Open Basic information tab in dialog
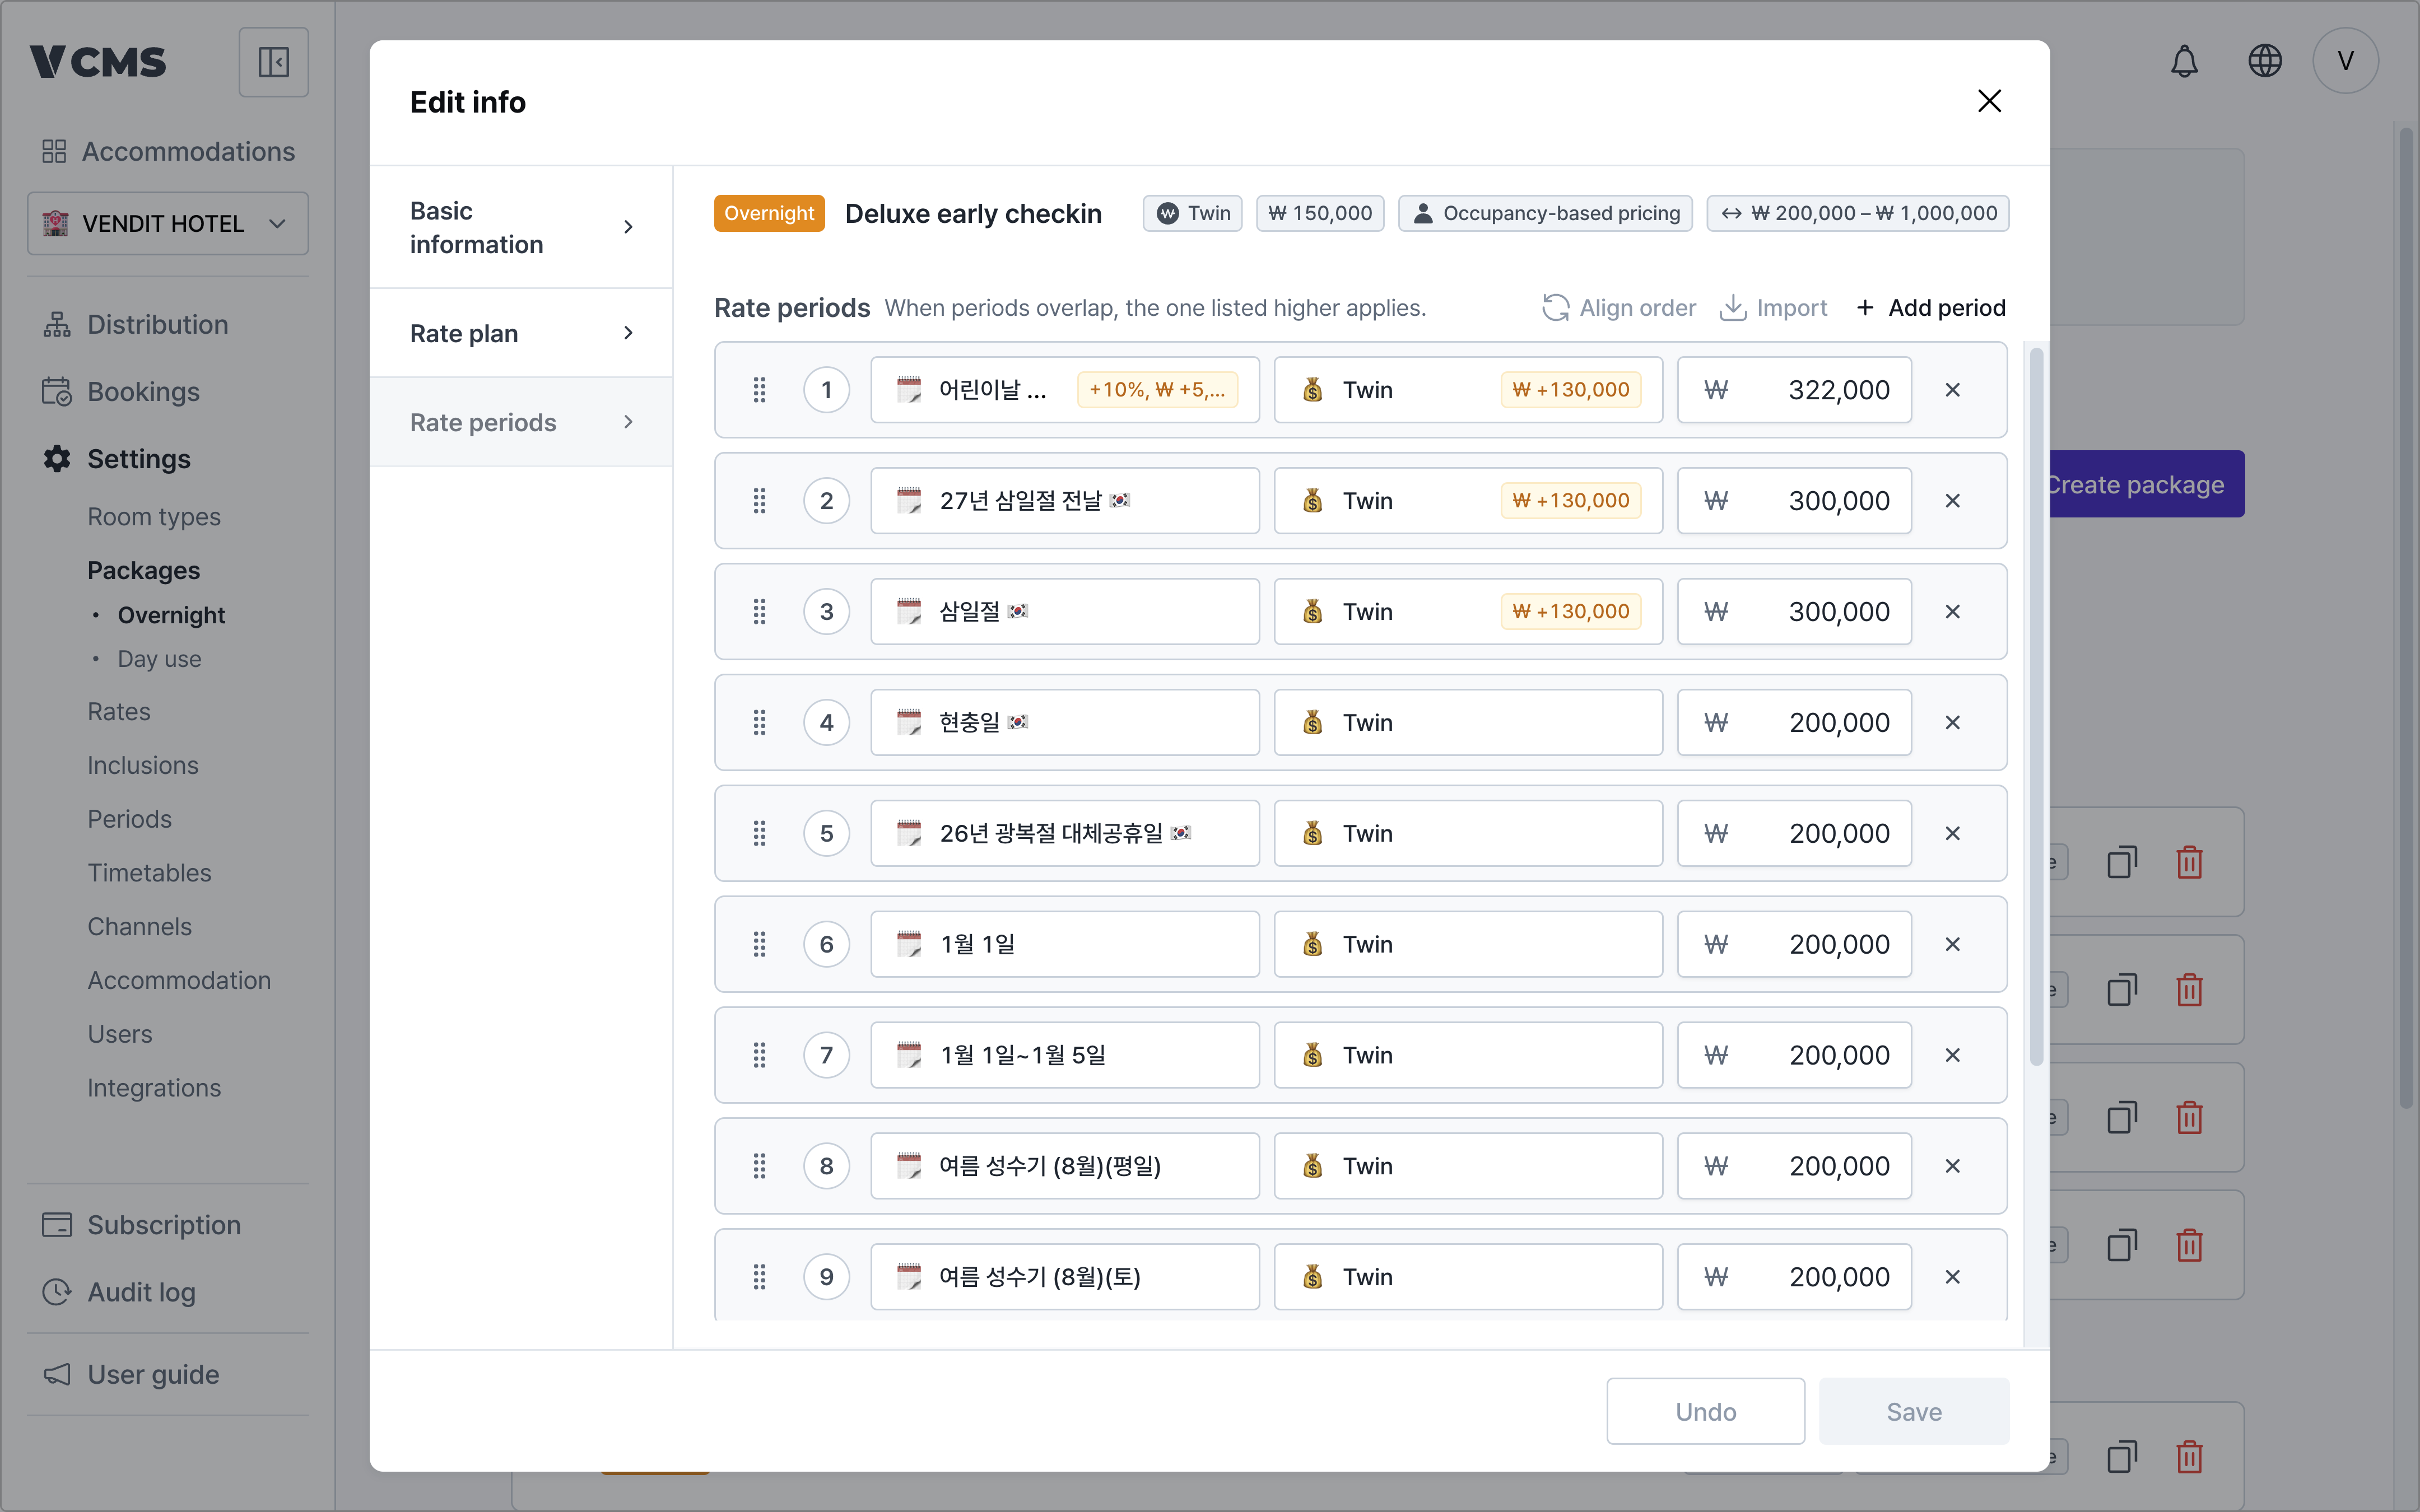Screen dimensions: 2420x1512 tap(521, 228)
